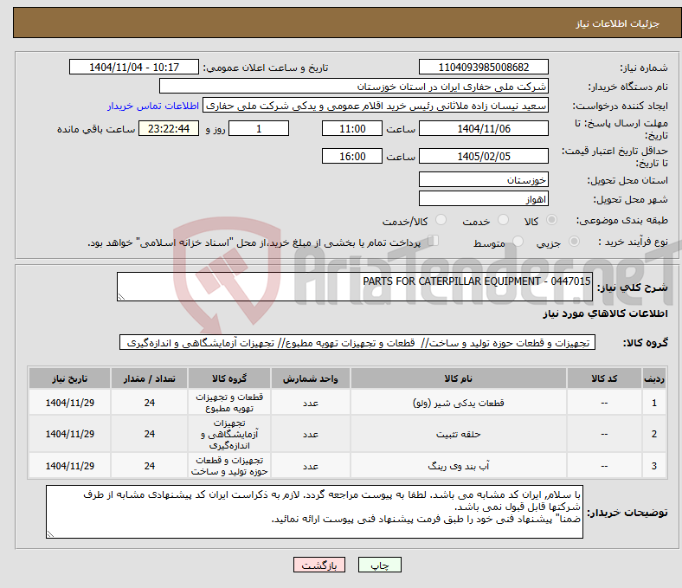This screenshot has width=682, height=588.
Task: Click the row number 2 cell
Action: (x=653, y=434)
